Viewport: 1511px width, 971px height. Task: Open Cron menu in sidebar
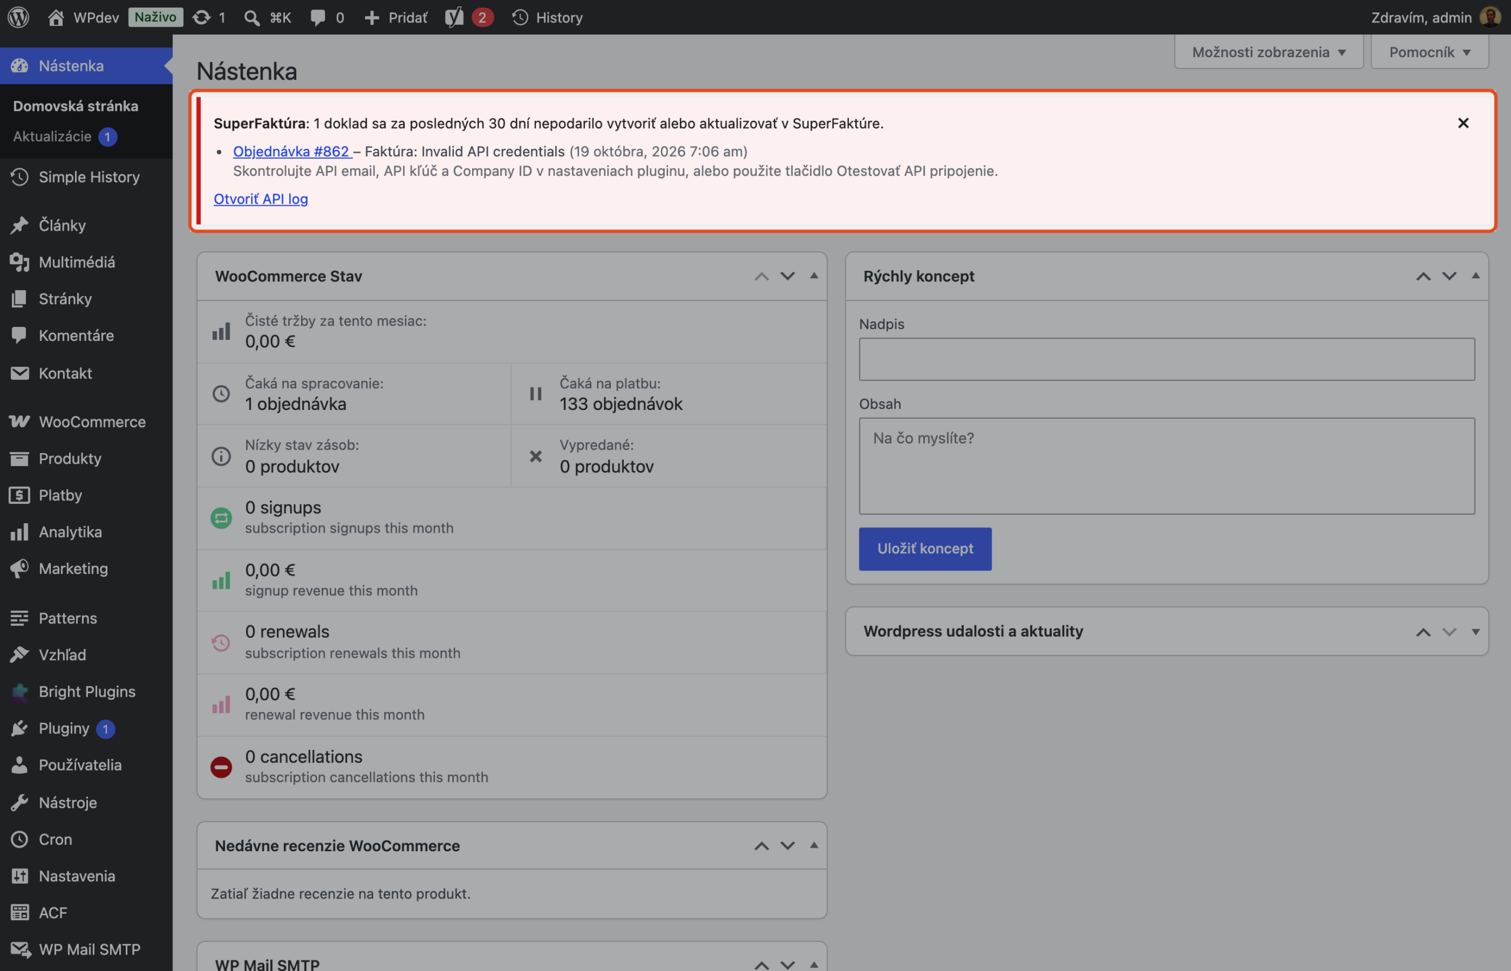86,839
